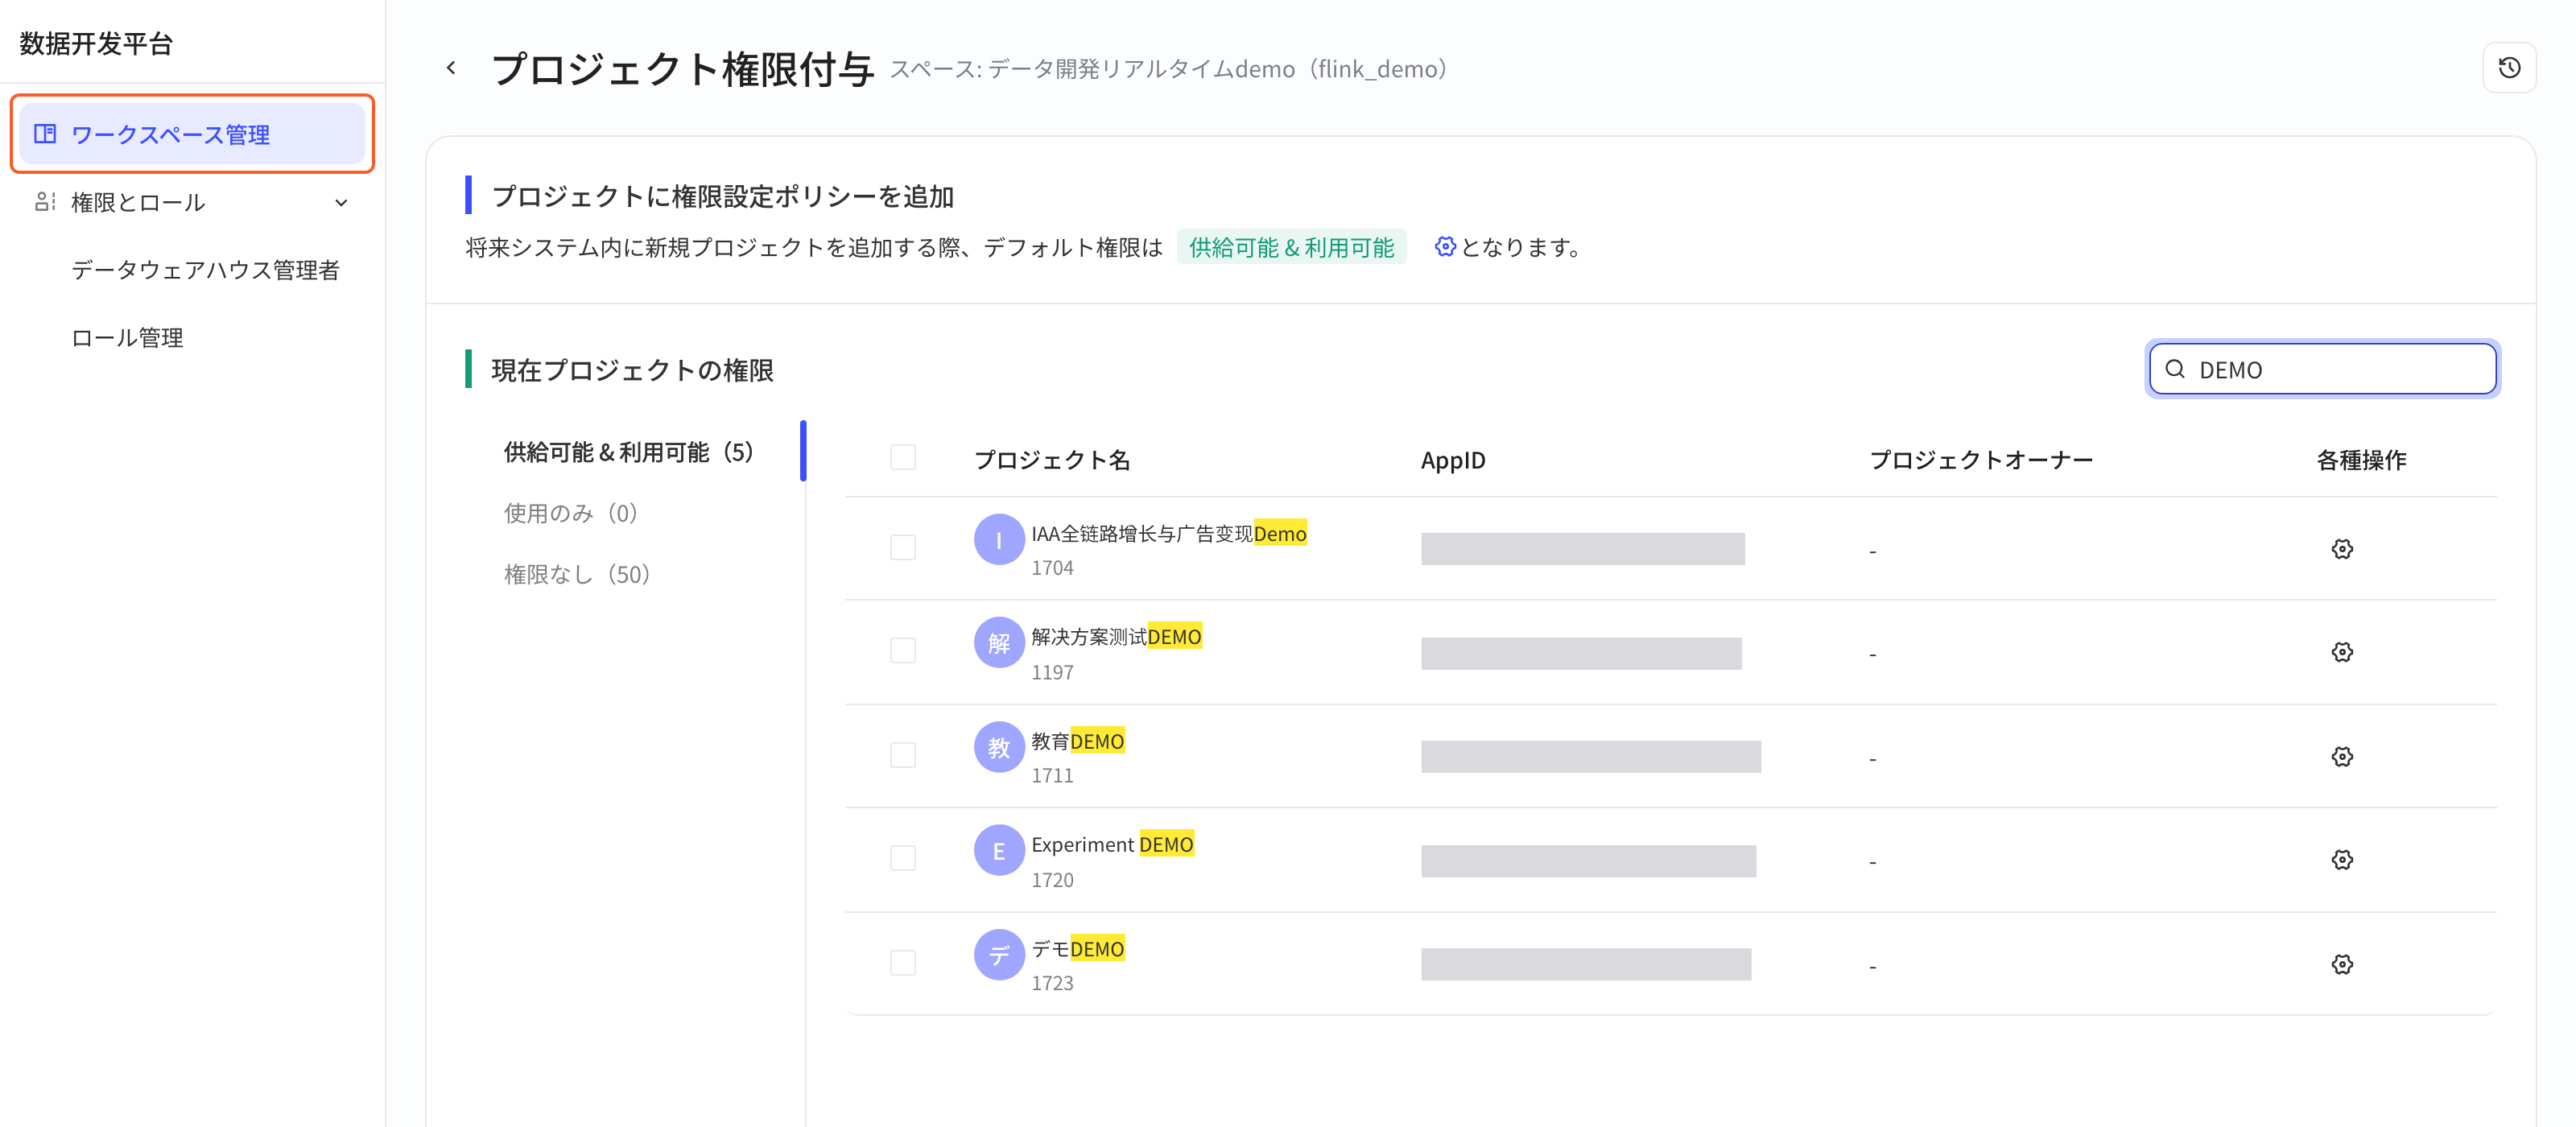The width and height of the screenshot is (2576, 1127).
Task: Click project ID 1704 under the IAA project name
Action: (x=1052, y=568)
